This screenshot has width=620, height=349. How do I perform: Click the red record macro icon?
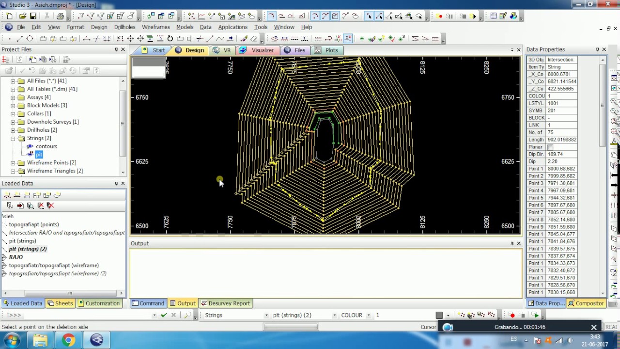pos(439,16)
